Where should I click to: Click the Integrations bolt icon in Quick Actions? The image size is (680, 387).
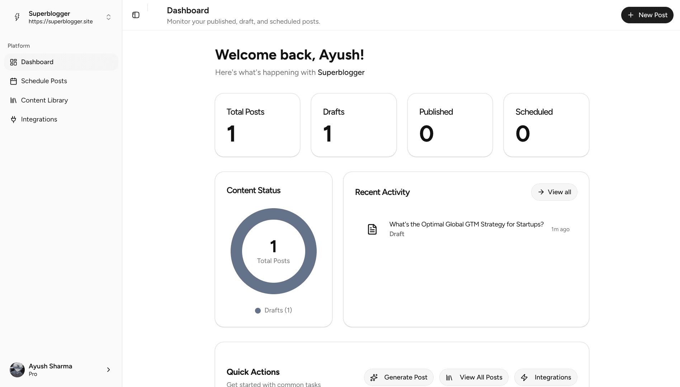pyautogui.click(x=524, y=377)
